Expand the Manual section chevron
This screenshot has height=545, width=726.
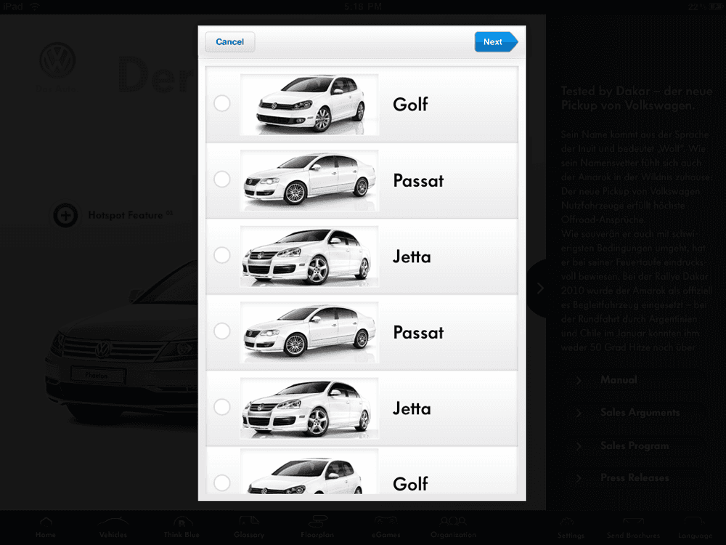coord(579,381)
